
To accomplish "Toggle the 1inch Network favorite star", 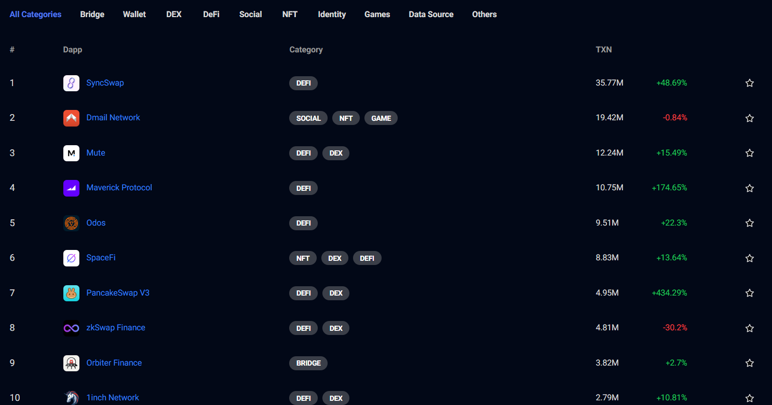I will coord(749,398).
